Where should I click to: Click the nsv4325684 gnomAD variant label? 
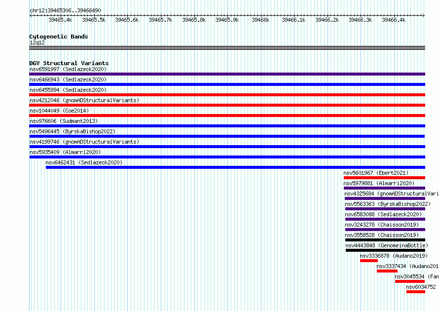pos(392,194)
